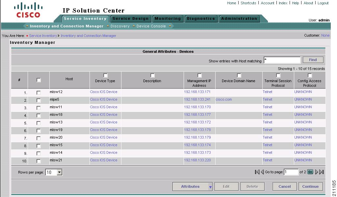Select the row checkbox for mlsw18
Image resolution: width=337 pixels, height=197 pixels.
click(39, 115)
